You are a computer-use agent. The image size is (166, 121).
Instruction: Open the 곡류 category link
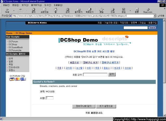coord(59,68)
